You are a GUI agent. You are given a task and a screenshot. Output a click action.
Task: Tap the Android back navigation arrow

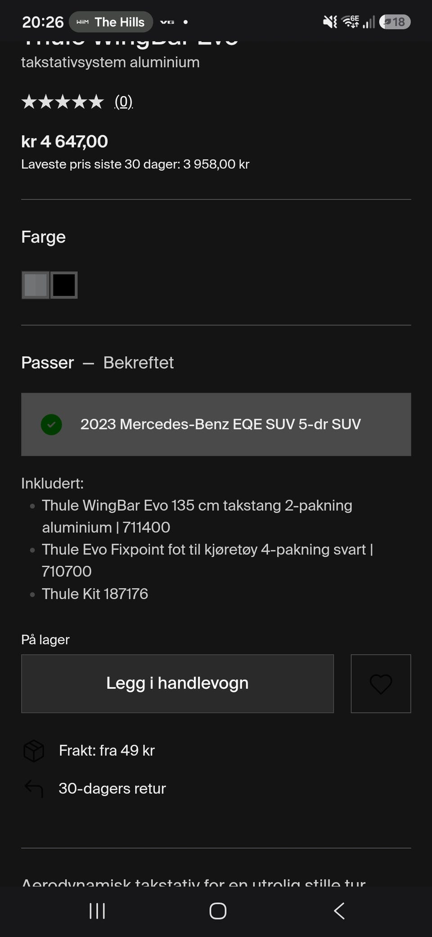click(339, 911)
